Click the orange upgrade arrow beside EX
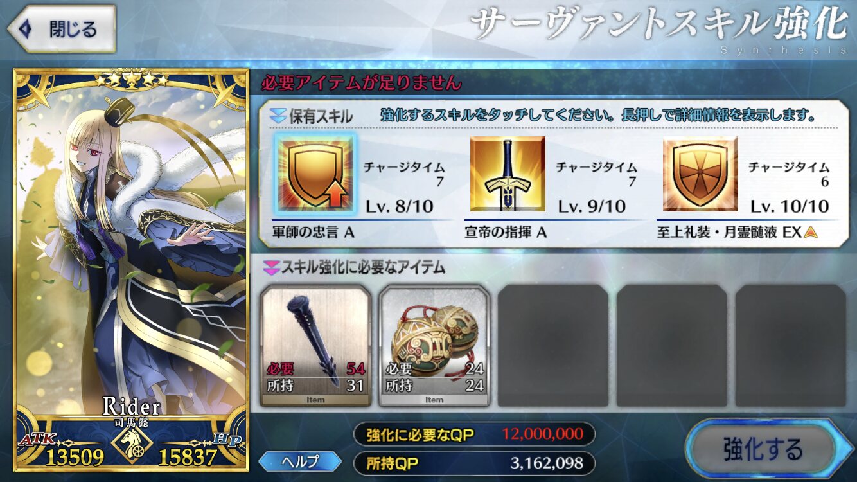Viewport: 857px width, 482px height. 811,233
